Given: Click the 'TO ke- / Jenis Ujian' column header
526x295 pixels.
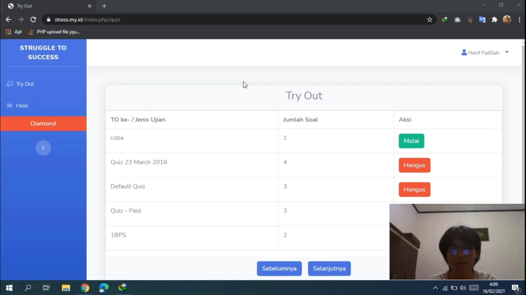Looking at the screenshot, I should tap(138, 119).
